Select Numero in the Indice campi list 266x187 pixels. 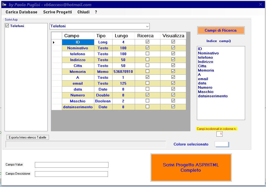click(x=205, y=87)
